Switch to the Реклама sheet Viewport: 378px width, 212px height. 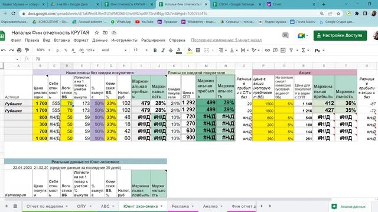click(x=180, y=206)
